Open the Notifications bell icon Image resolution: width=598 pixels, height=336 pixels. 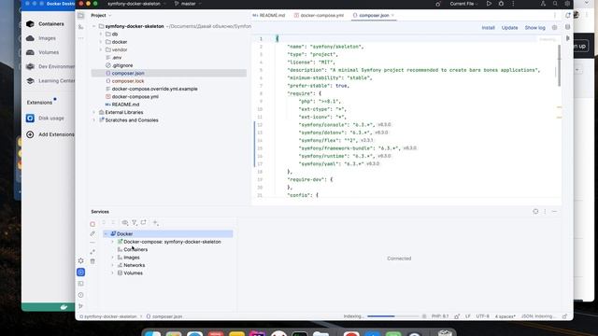tap(568, 15)
